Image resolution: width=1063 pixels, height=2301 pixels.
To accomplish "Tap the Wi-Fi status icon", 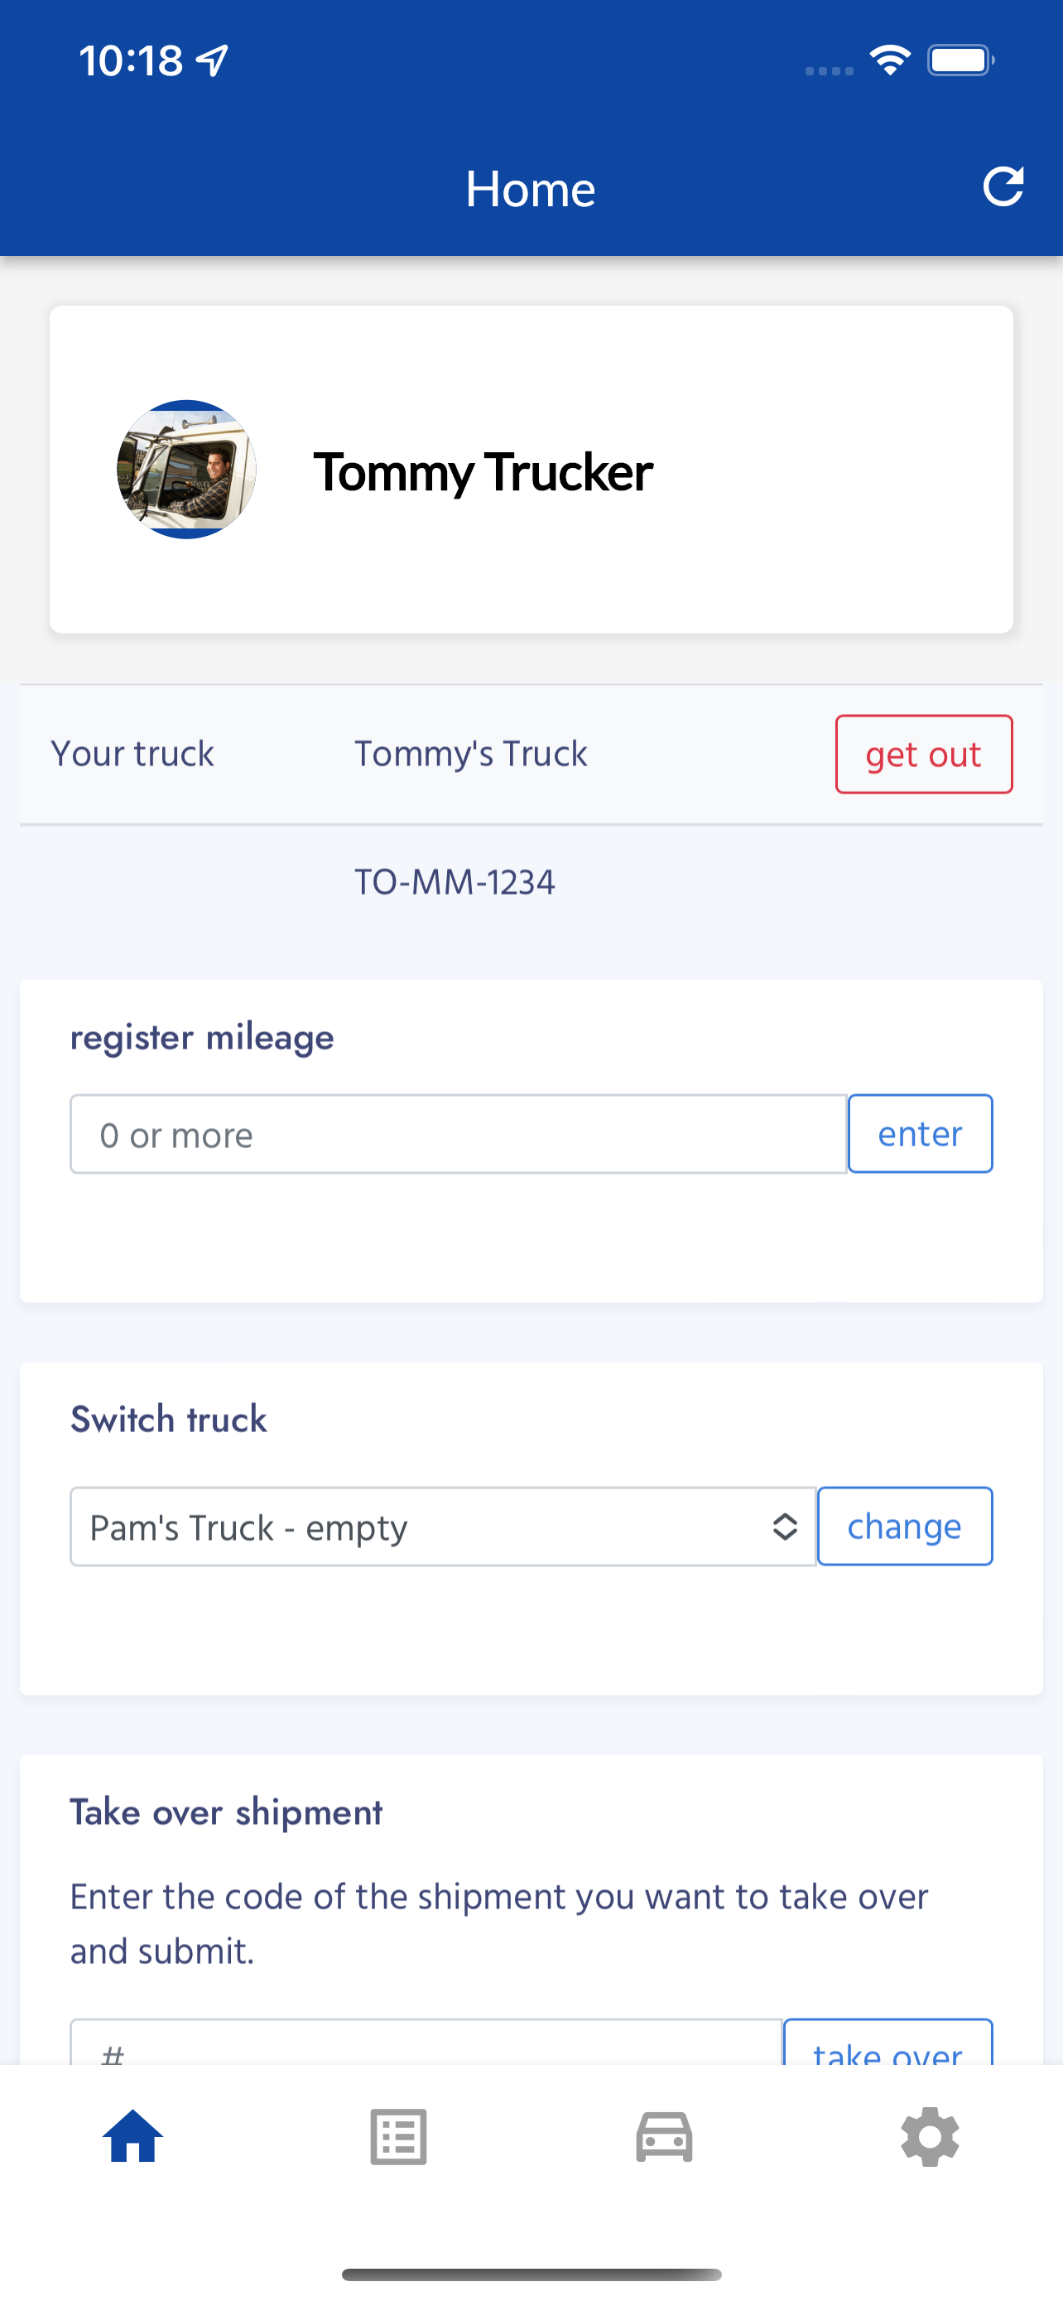I will click(890, 60).
